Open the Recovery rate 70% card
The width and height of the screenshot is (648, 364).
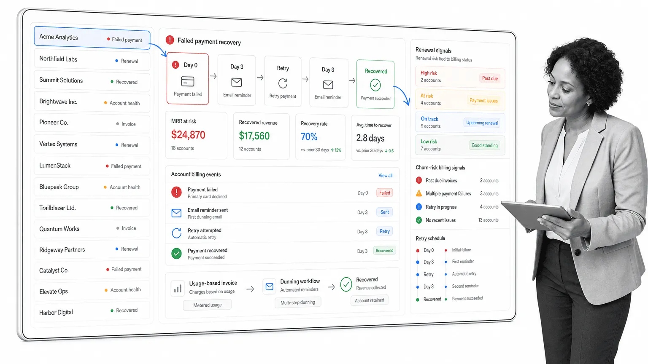click(x=320, y=137)
